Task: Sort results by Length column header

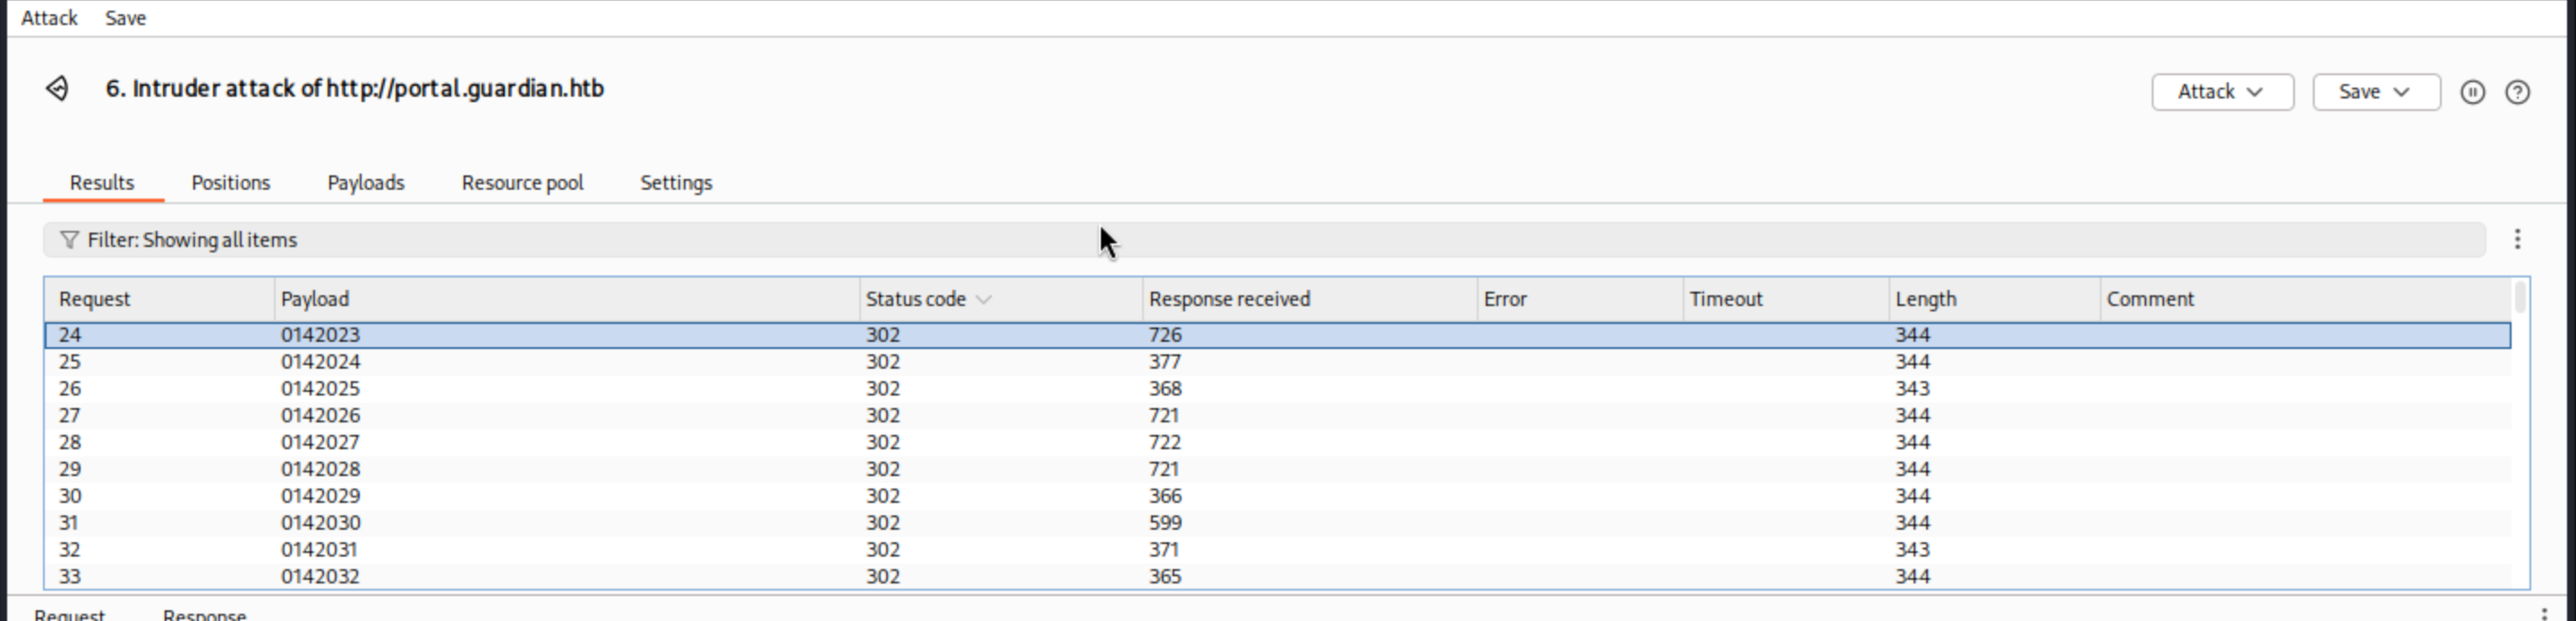Action: 1925,299
